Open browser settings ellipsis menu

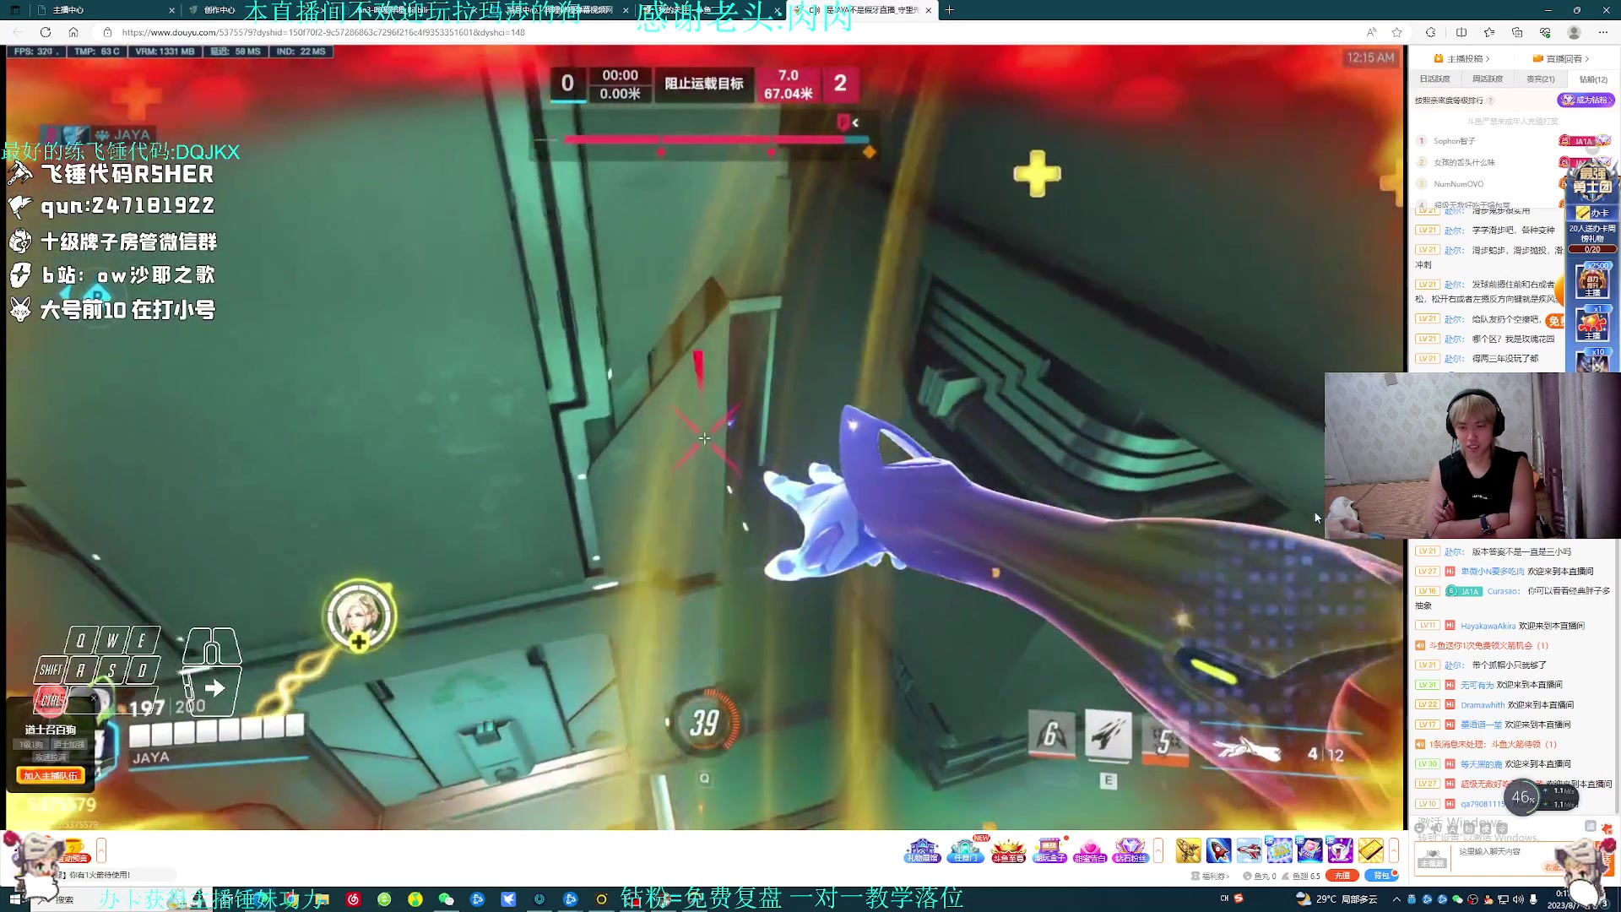coord(1603,32)
